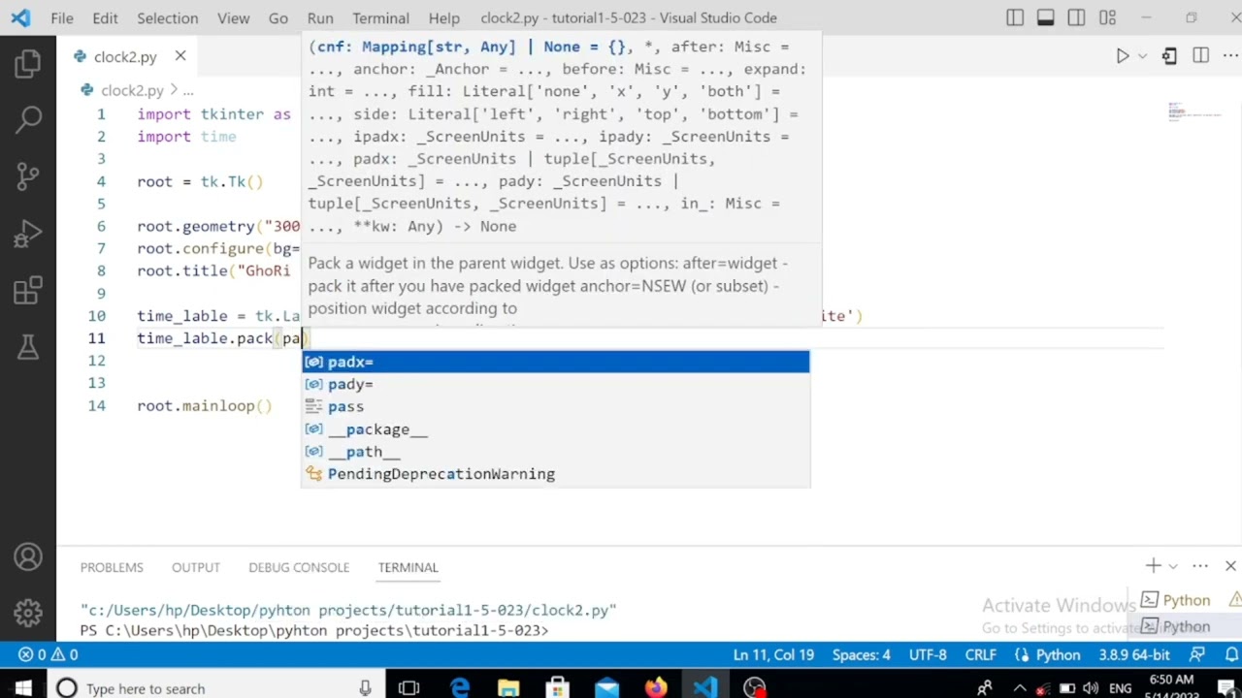Viewport: 1242px width, 698px height.
Task: Click the feedback icon in status bar
Action: 1197,654
